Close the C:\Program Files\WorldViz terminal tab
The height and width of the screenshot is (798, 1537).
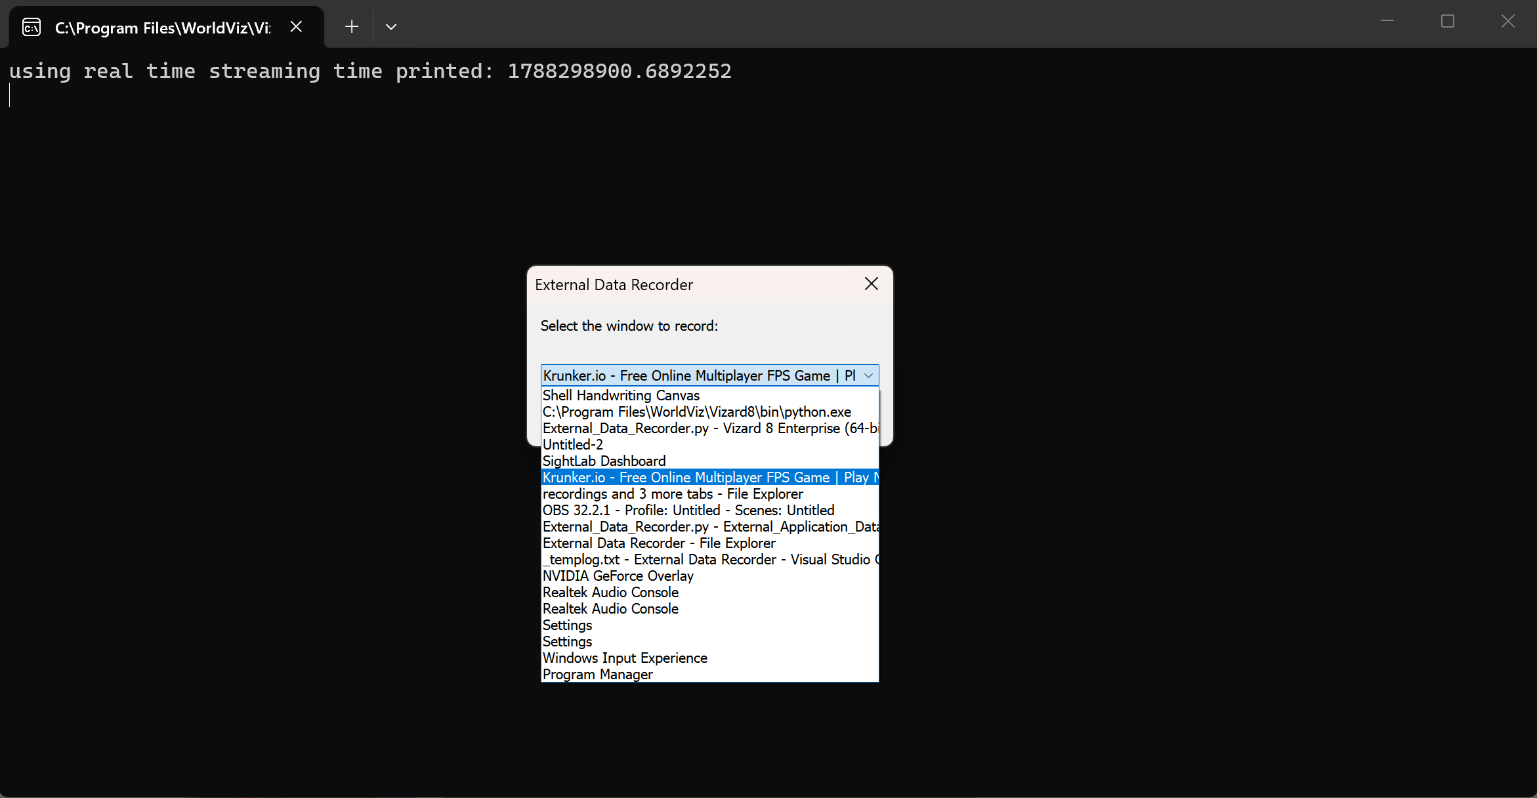coord(297,27)
